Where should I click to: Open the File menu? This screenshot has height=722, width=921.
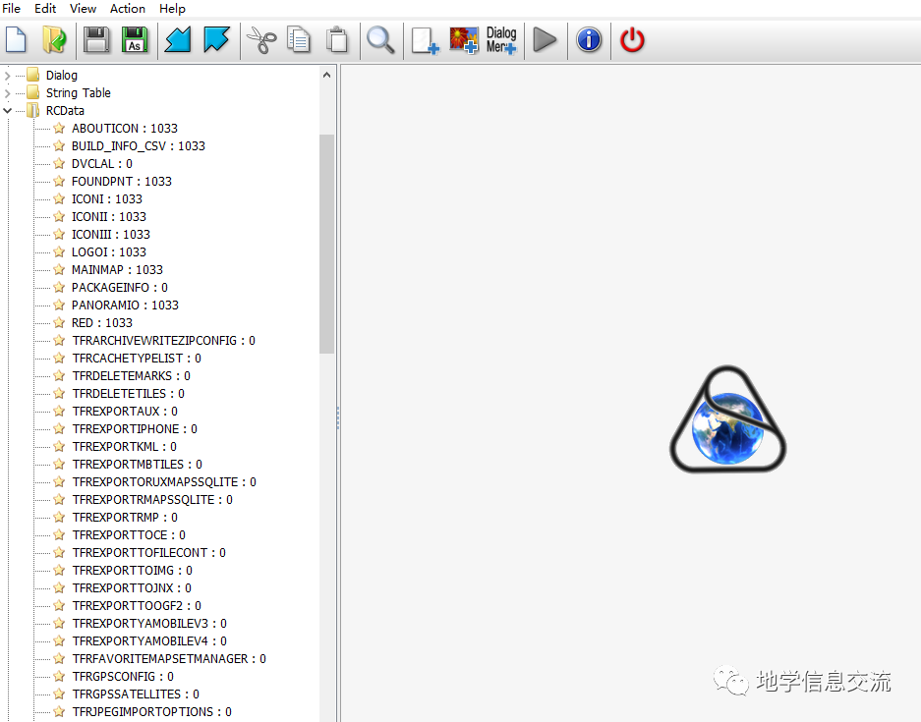[11, 9]
